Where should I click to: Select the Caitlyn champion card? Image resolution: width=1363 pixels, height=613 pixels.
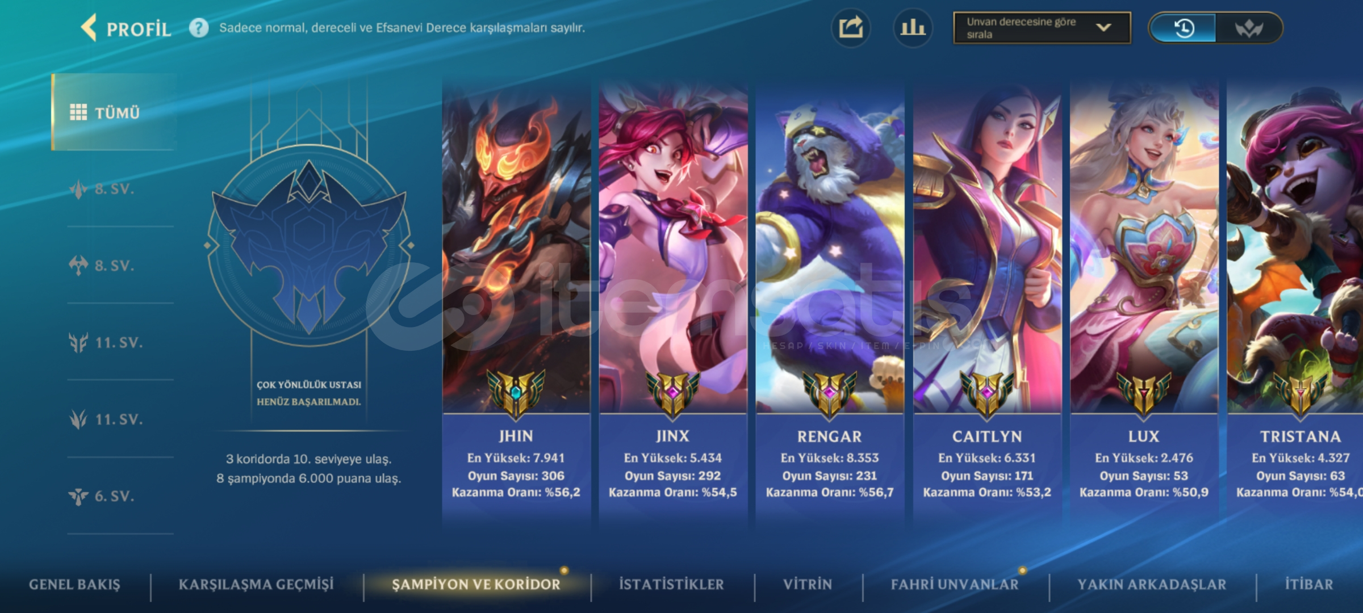click(986, 301)
